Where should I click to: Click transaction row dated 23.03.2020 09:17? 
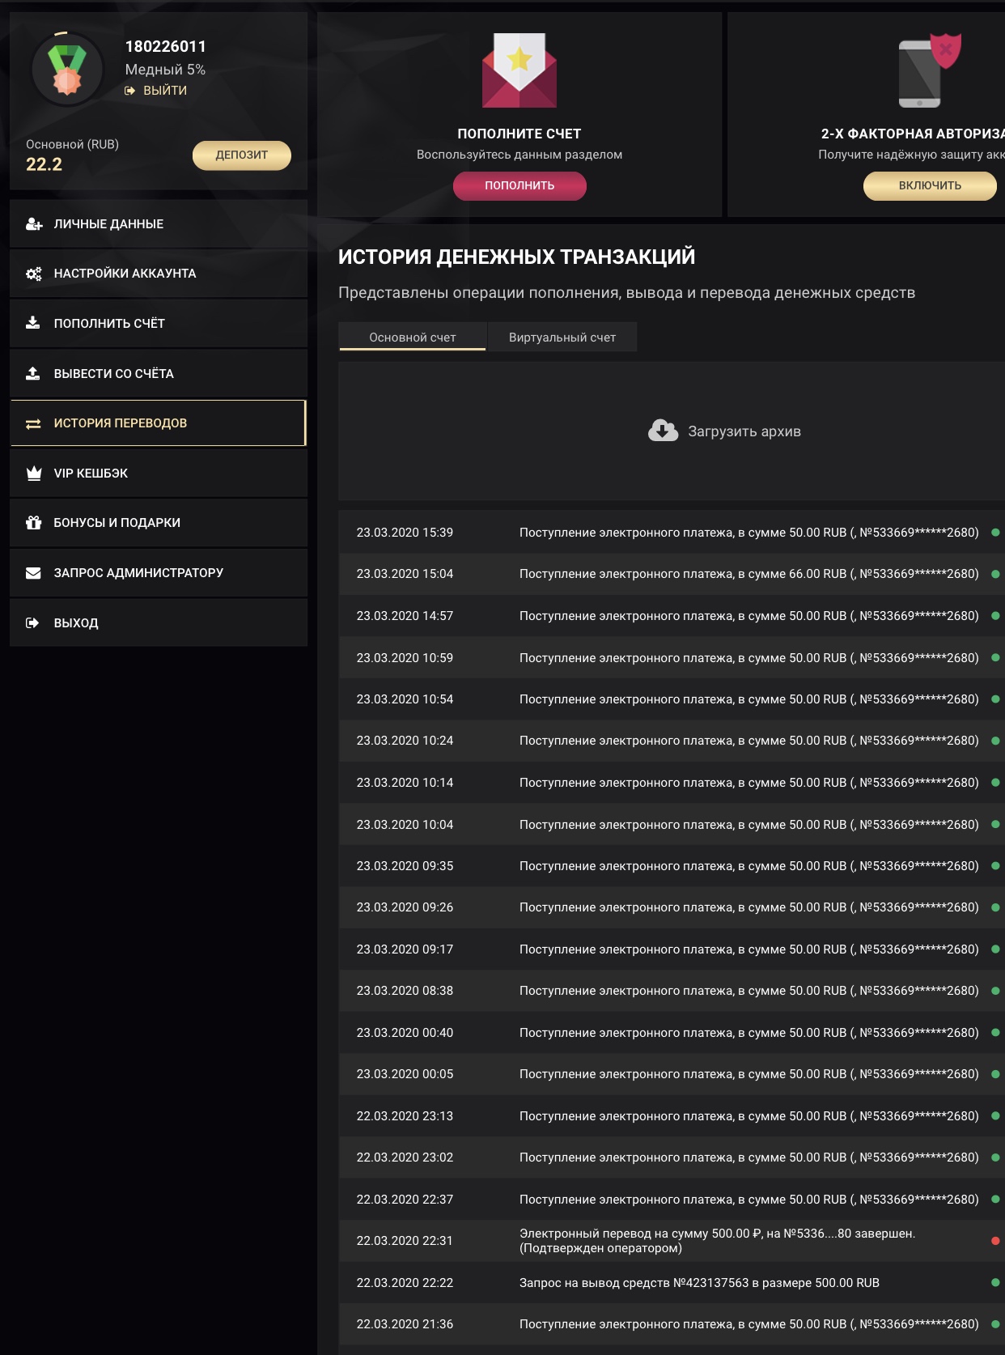(x=672, y=949)
